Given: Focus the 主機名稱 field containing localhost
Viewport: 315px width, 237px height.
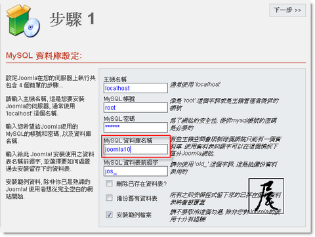Looking at the screenshot, I should pos(136,88).
